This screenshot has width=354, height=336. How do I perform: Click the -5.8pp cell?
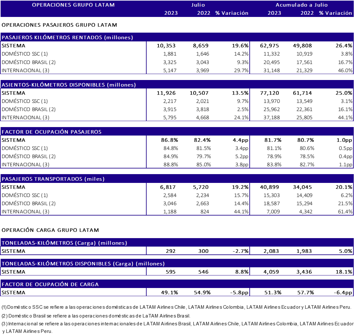[x=239, y=292]
